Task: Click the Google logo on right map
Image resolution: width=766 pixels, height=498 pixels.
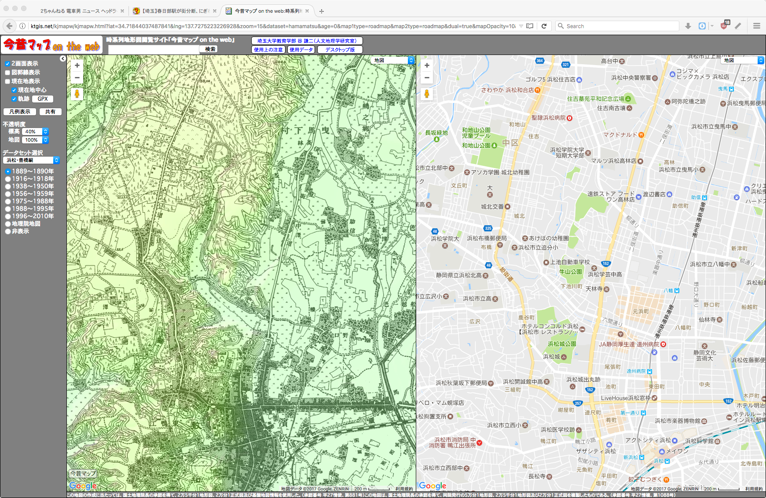Action: tap(432, 486)
